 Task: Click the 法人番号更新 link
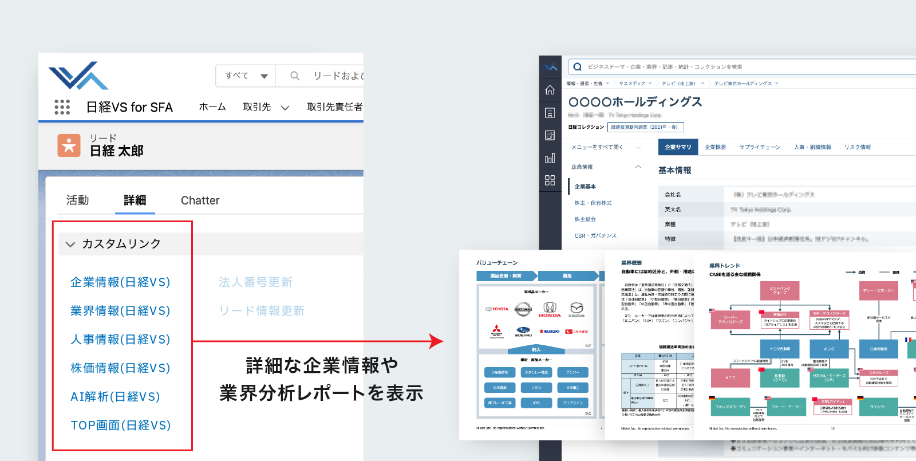[x=255, y=282]
